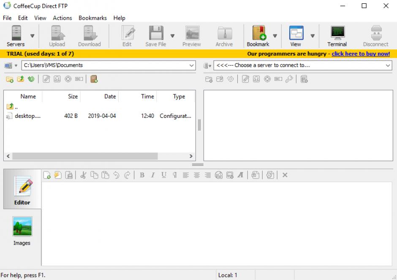
Task: Click the View layout button
Action: [x=296, y=36]
